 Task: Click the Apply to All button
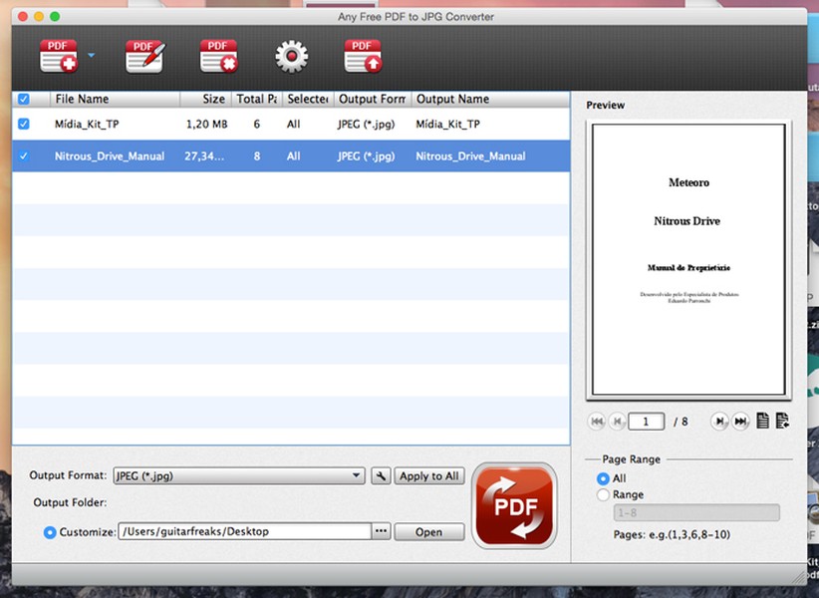click(x=428, y=475)
